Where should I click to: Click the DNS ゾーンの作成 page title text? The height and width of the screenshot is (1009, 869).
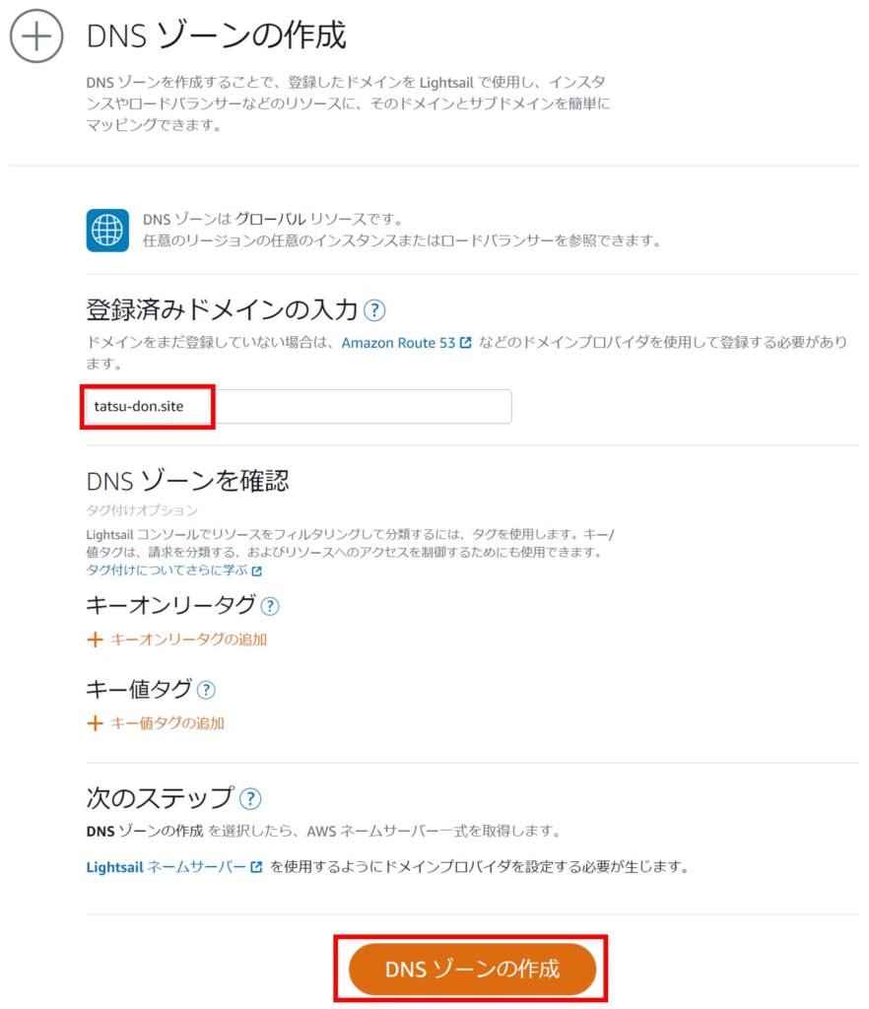tap(217, 36)
